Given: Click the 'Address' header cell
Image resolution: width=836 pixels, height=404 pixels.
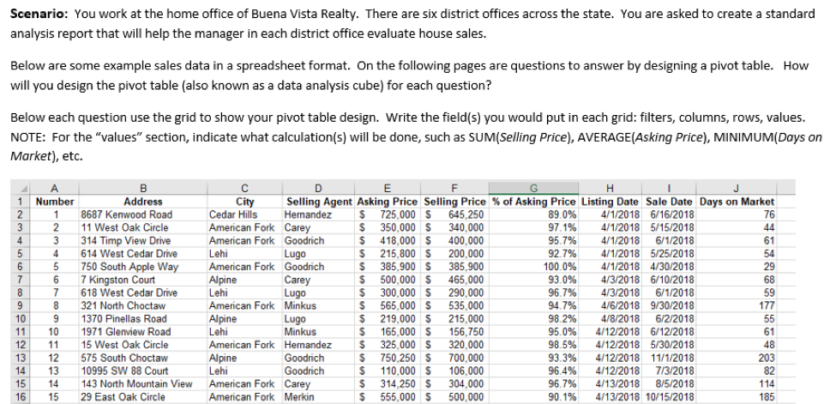Looking at the screenshot, I should [143, 202].
